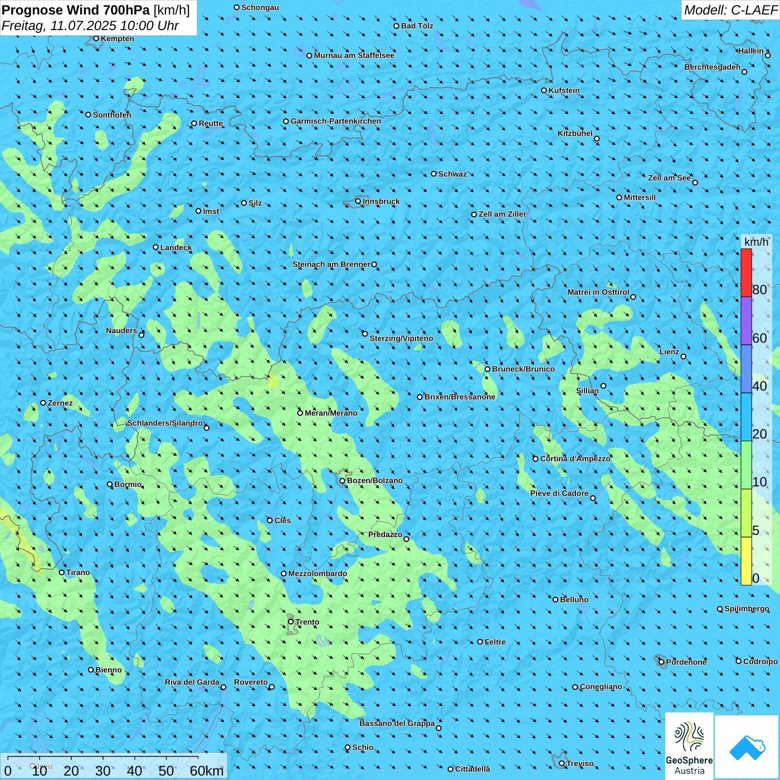Click the 'Modell: C-LAEF' label
780x780 pixels.
[730, 10]
